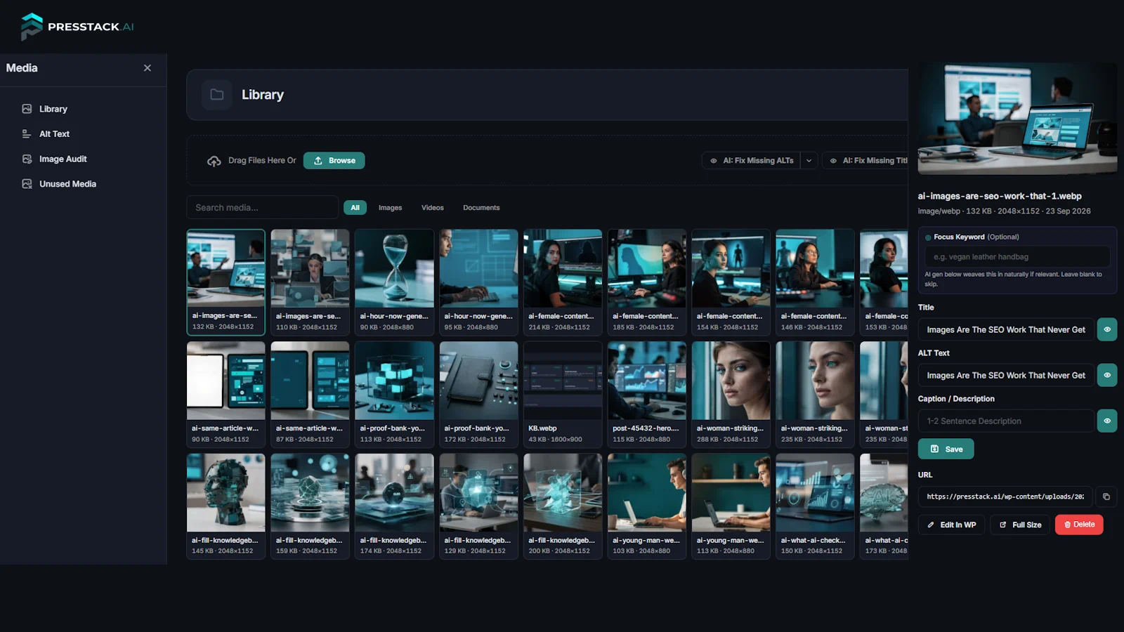This screenshot has height=632, width=1124.
Task: Click the PressStack AI logo
Action: point(77,27)
